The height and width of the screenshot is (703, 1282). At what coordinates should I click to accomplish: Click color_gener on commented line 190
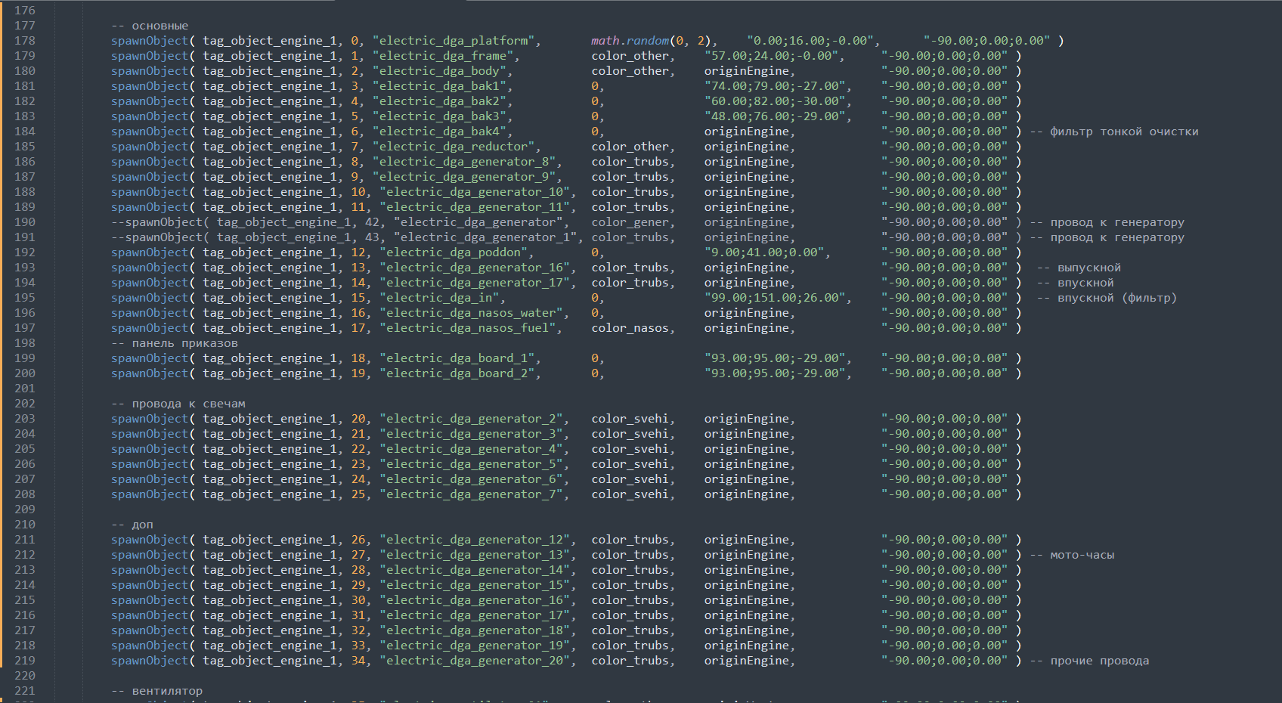click(x=630, y=222)
